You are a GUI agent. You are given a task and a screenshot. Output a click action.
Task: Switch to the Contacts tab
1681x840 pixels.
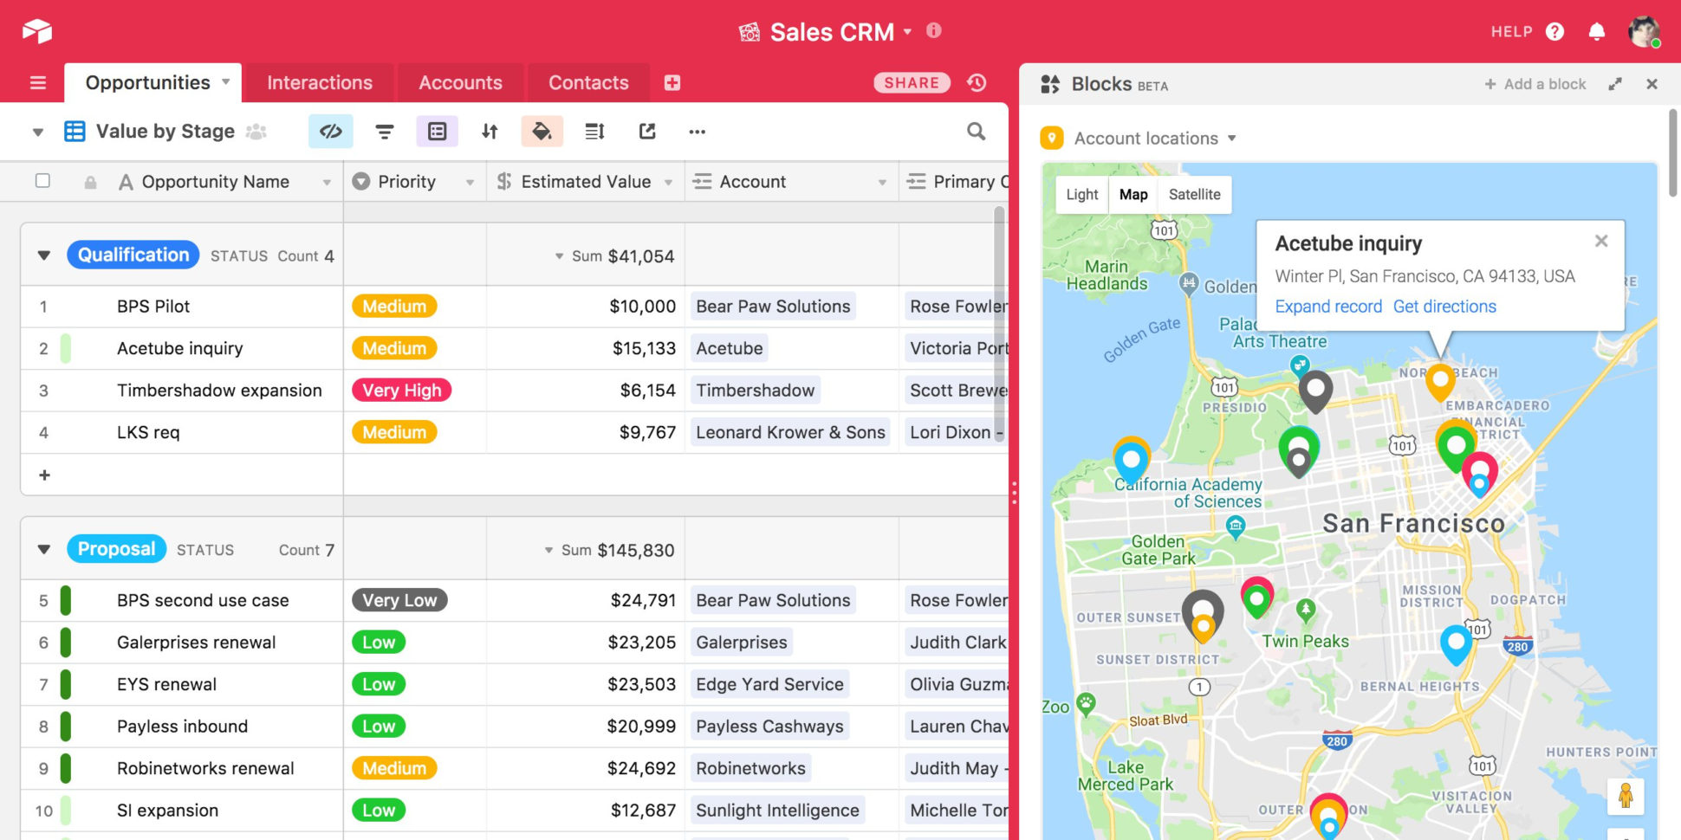click(x=588, y=82)
